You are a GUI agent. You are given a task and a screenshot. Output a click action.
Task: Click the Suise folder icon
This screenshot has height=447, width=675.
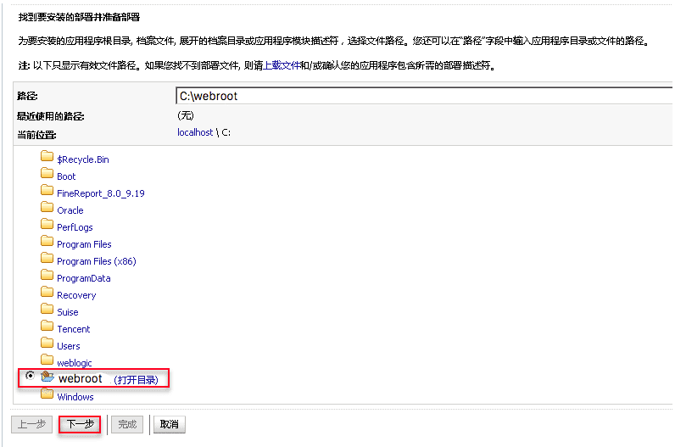point(47,309)
